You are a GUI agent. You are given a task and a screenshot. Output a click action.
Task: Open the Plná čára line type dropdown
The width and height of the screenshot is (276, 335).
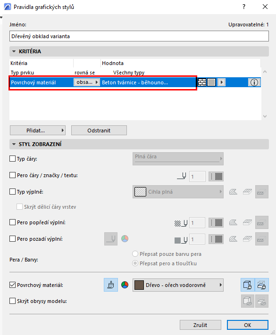tap(178, 159)
